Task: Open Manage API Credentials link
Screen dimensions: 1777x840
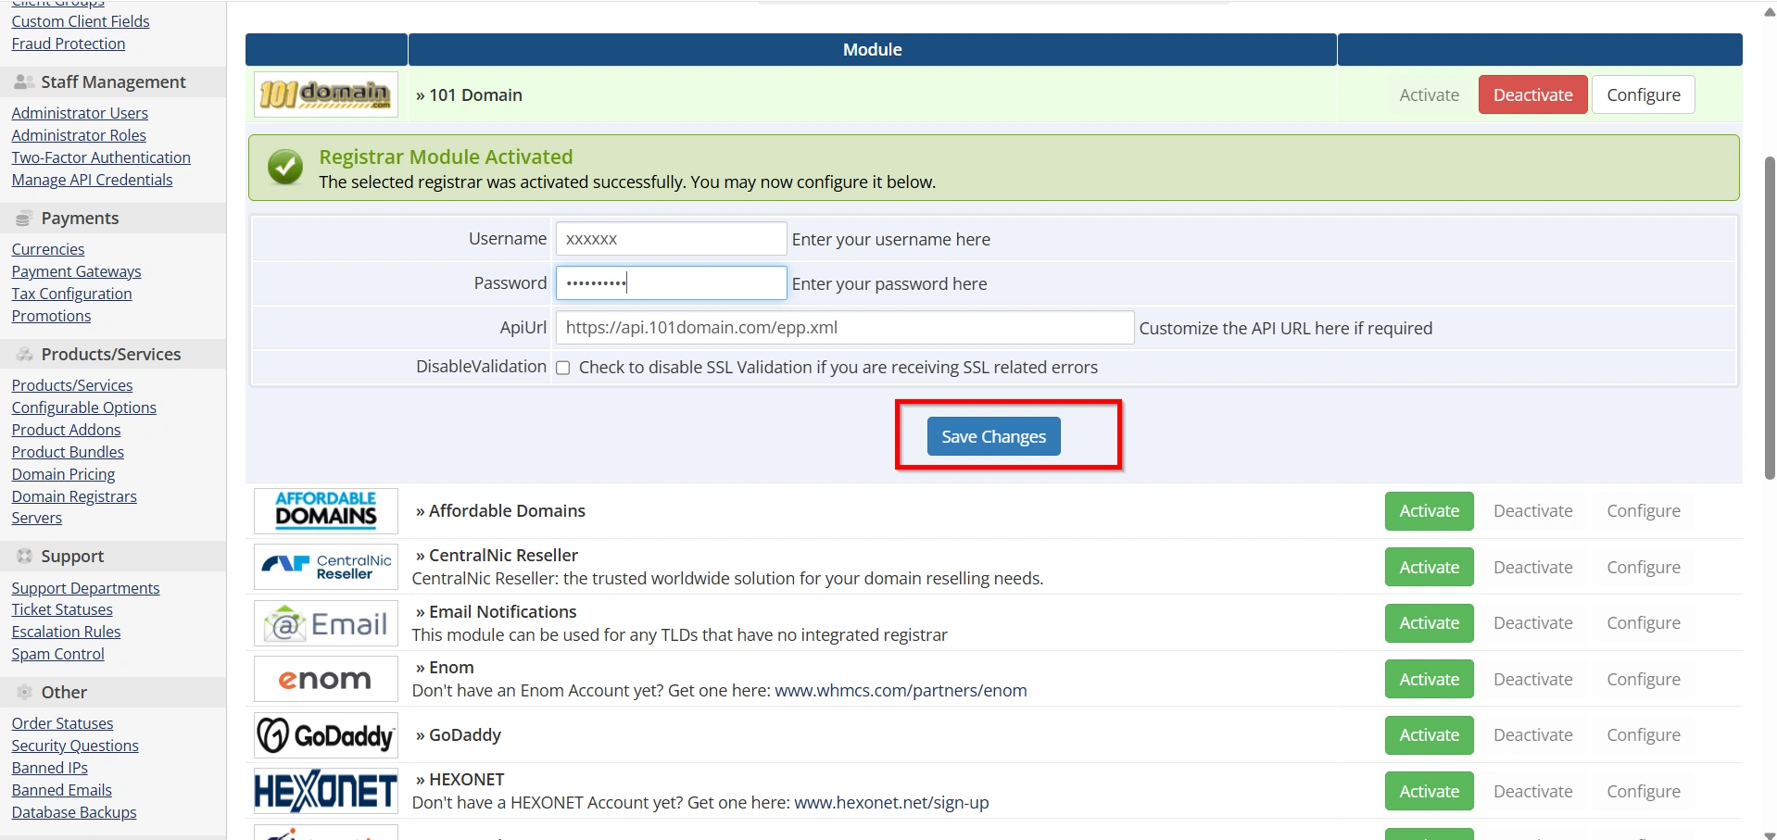Action: pos(92,180)
